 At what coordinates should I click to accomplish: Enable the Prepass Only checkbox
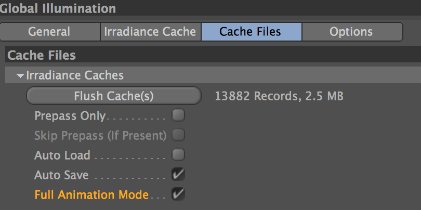(x=178, y=115)
